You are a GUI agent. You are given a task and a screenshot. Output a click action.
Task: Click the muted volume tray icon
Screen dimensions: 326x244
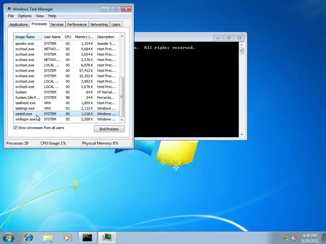[294, 238]
